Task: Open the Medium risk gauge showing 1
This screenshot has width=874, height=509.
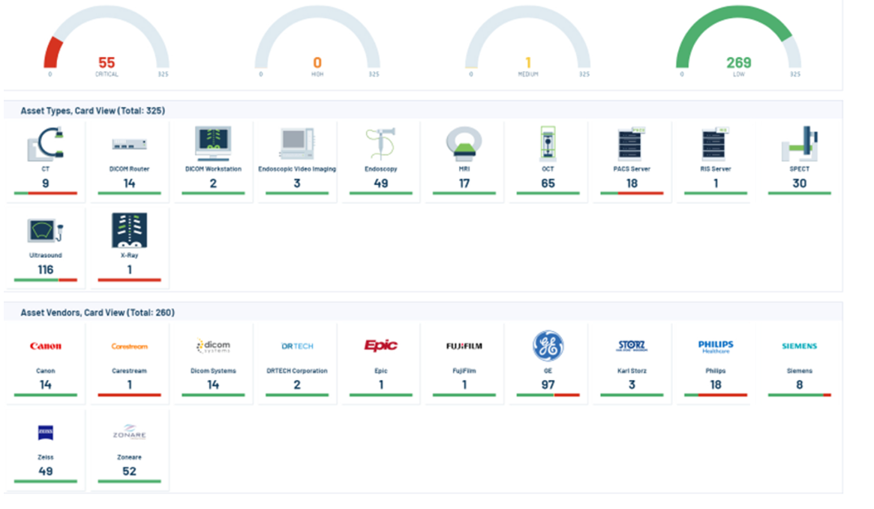Action: click(528, 42)
